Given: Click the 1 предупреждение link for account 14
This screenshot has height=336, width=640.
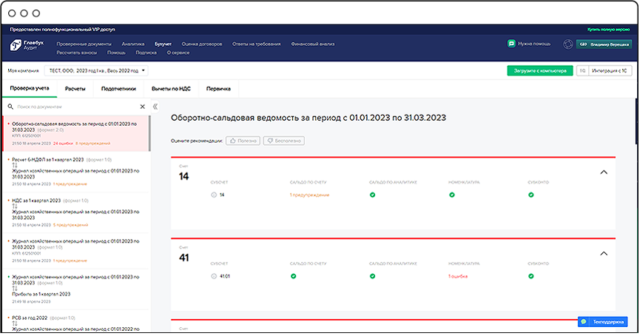Looking at the screenshot, I should click(x=309, y=195).
